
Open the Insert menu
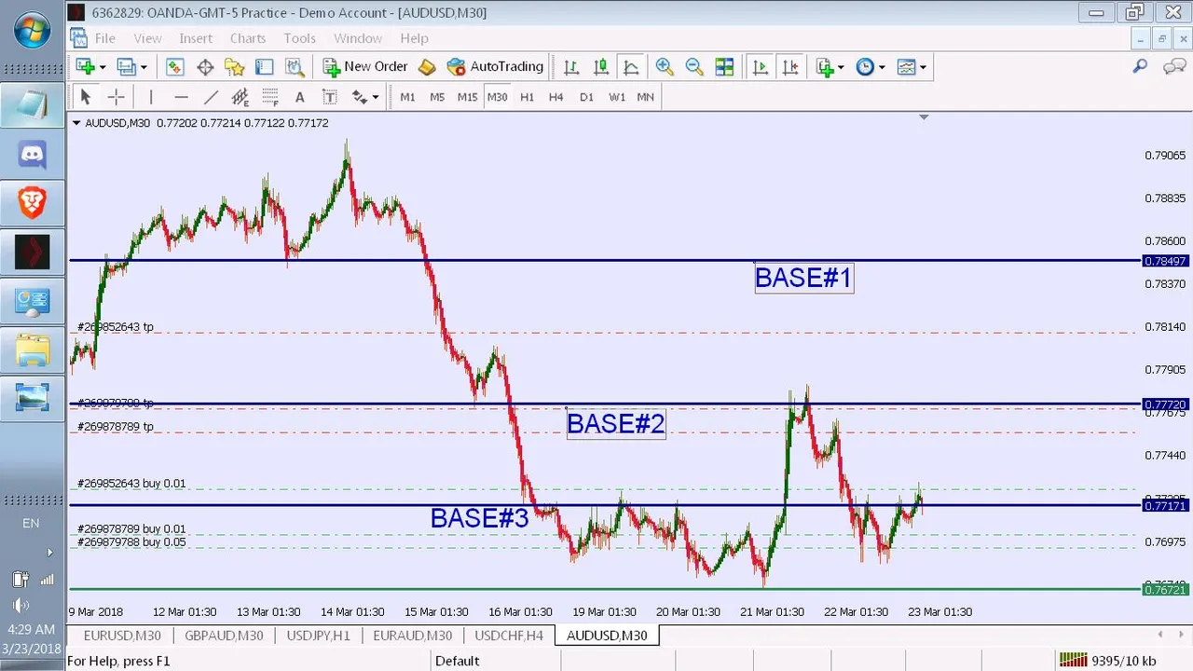click(x=196, y=38)
